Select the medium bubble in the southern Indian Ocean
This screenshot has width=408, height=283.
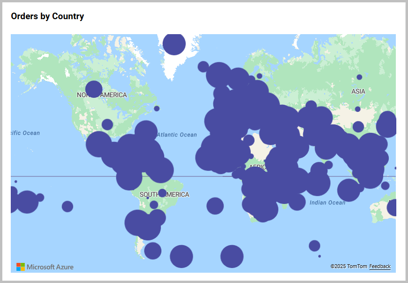(x=314, y=246)
